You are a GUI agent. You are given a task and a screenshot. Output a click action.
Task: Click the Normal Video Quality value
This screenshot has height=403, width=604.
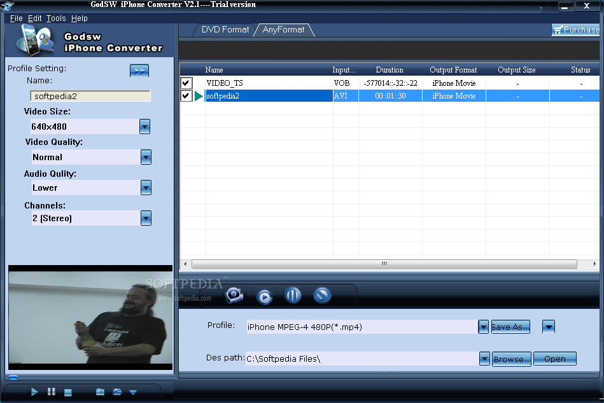pos(47,157)
